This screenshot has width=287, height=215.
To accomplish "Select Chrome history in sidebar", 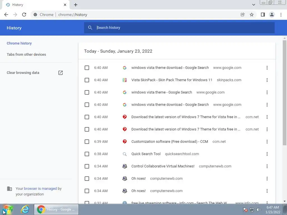I will (x=19, y=43).
